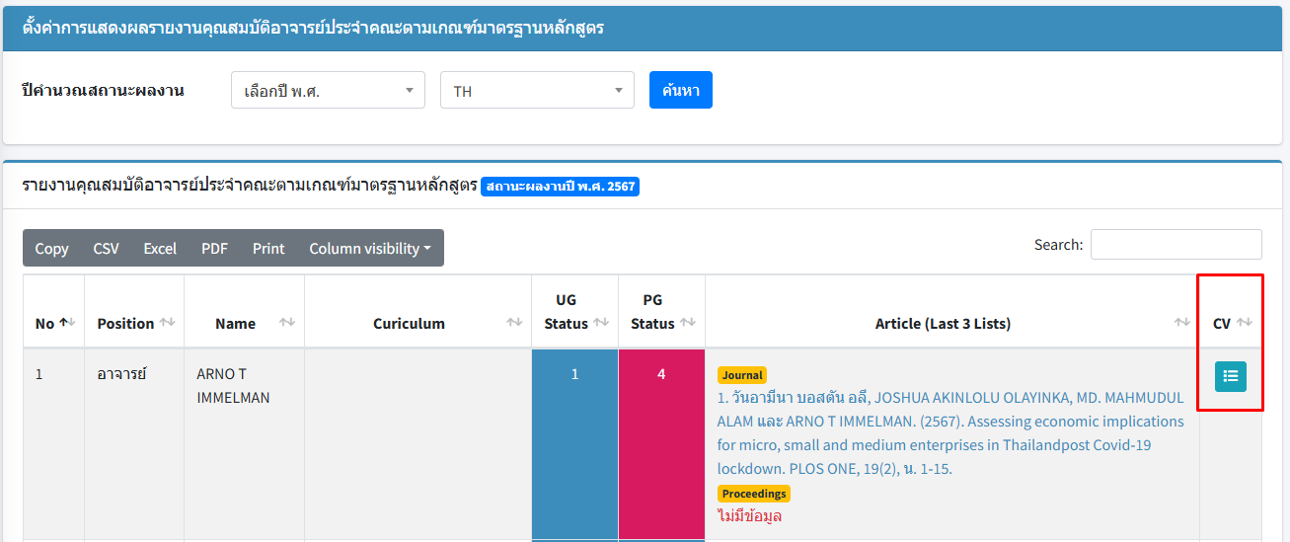This screenshot has height=542, width=1290.
Task: Sort by Curiculum column sort icon
Action: (x=514, y=323)
